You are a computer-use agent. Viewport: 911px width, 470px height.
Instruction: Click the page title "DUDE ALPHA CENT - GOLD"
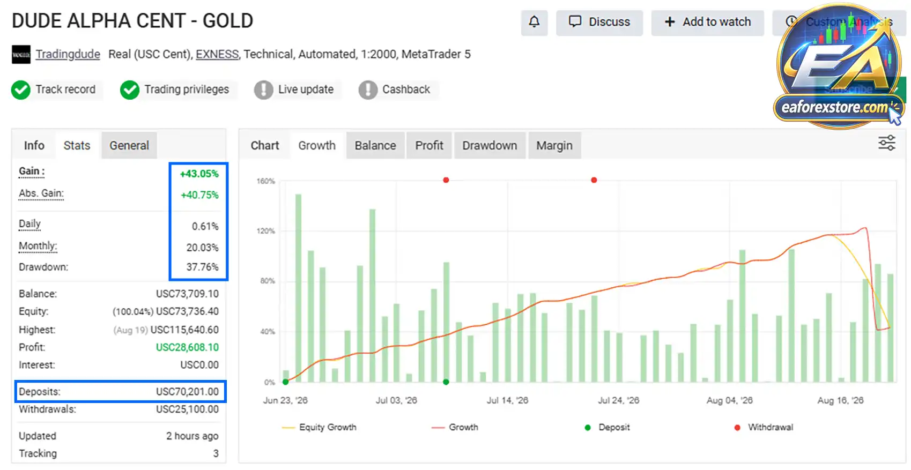point(132,21)
